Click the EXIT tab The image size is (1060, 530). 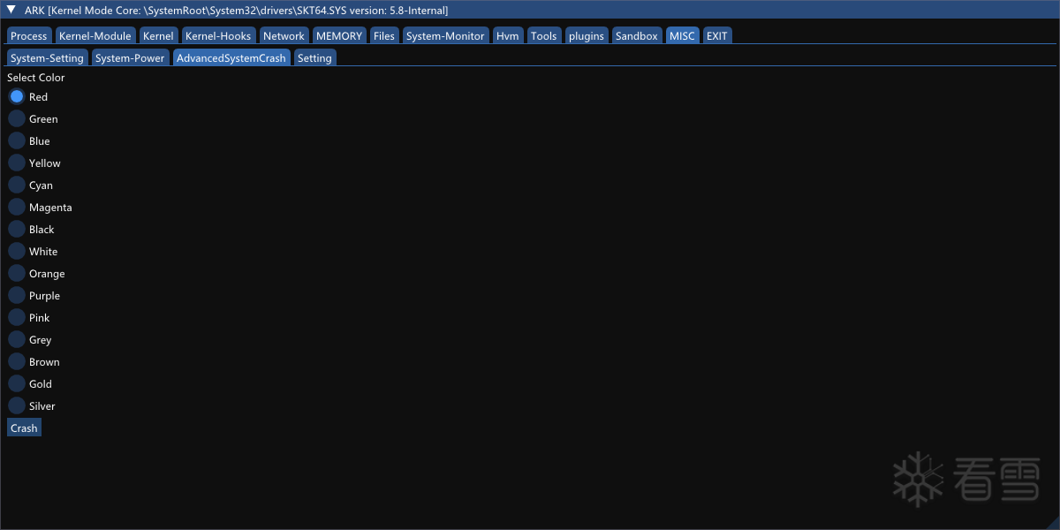coord(717,35)
